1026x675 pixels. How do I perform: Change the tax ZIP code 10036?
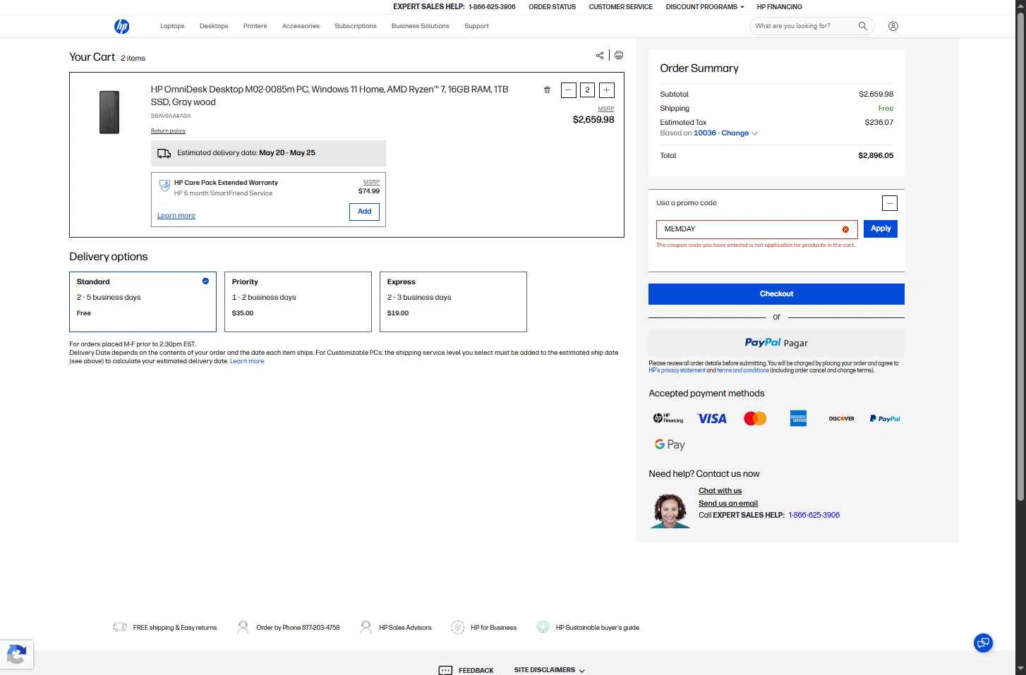pyautogui.click(x=725, y=133)
